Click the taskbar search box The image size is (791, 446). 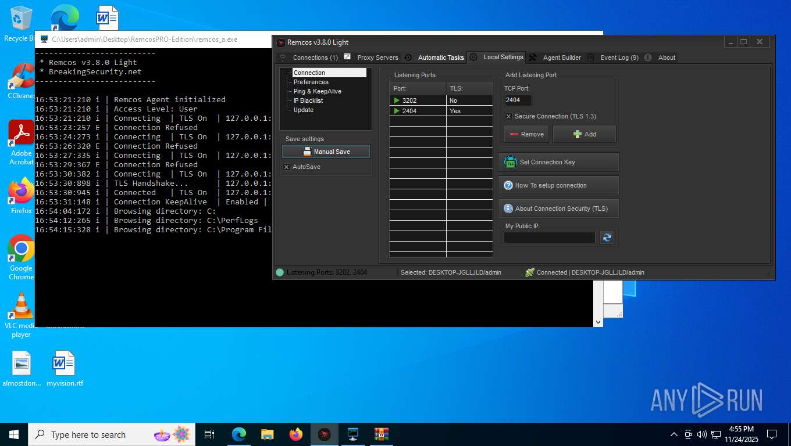coord(112,434)
